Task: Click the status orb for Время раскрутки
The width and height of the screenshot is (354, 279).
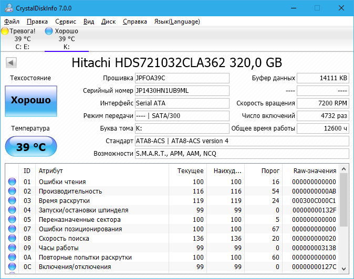Action: [x=12, y=201]
